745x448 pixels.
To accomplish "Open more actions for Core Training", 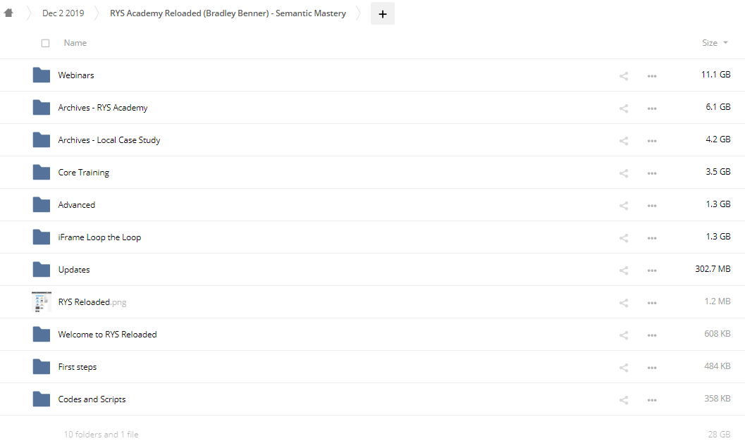I will [652, 173].
